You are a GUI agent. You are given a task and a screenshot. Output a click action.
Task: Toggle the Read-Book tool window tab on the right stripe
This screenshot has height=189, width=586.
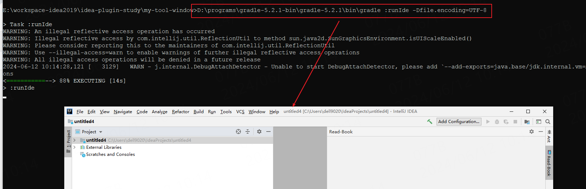(549, 163)
